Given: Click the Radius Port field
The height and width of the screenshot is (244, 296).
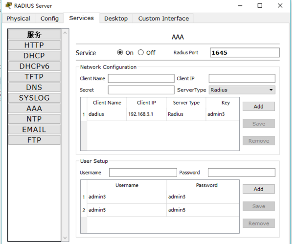Looking at the screenshot, I should [245, 53].
